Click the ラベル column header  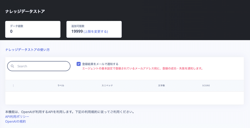(61, 85)
